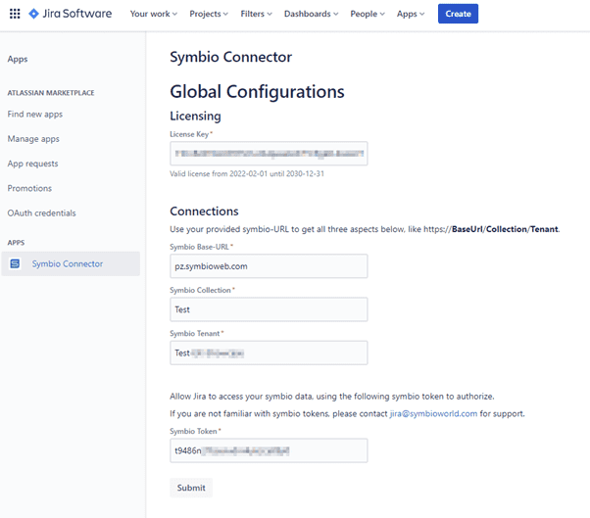Open OAuth credentials settings
Screen dimensions: 590x518
[x=42, y=213]
